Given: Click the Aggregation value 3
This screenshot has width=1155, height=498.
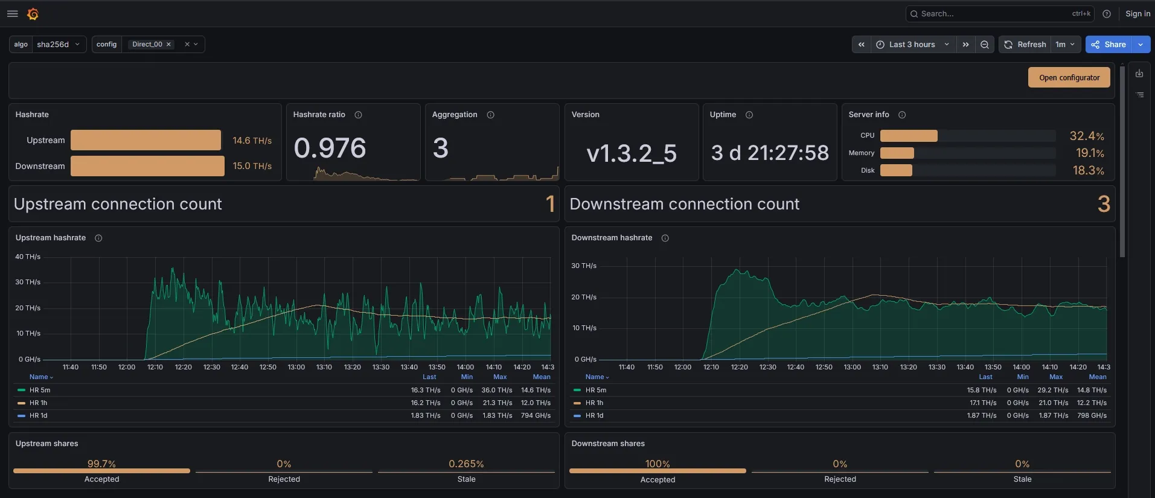Looking at the screenshot, I should click(x=441, y=148).
